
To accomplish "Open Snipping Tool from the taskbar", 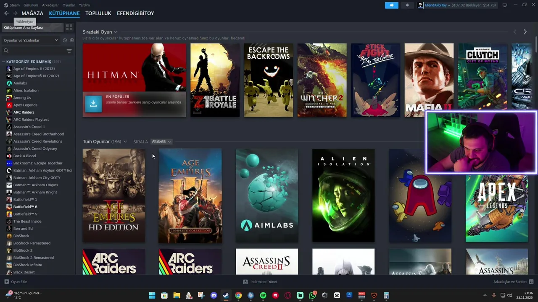I will tap(201, 295).
